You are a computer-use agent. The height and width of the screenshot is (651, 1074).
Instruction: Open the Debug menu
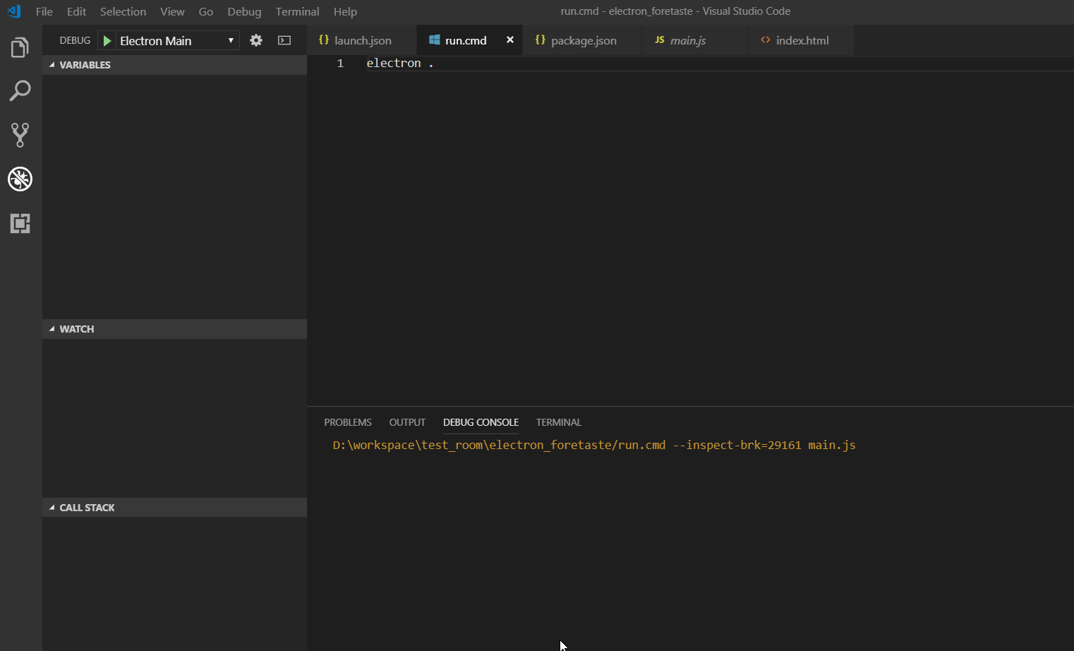point(244,11)
